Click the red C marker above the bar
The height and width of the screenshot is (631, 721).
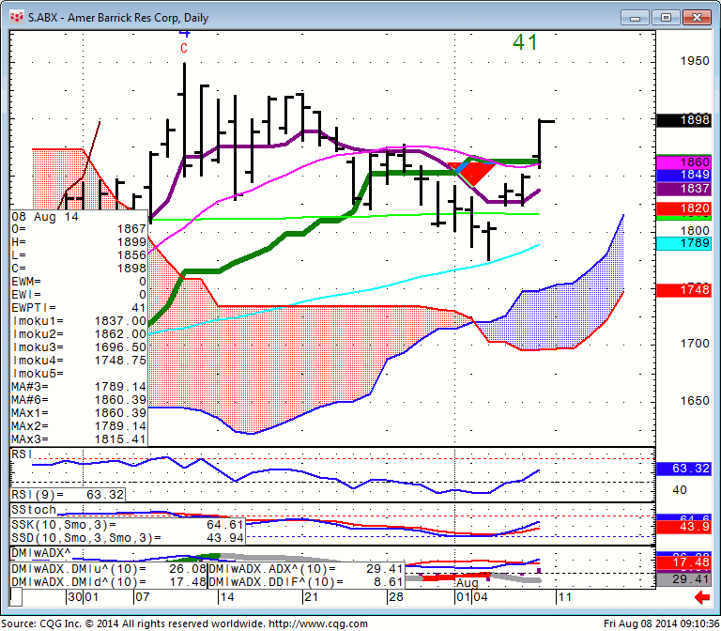coord(184,48)
